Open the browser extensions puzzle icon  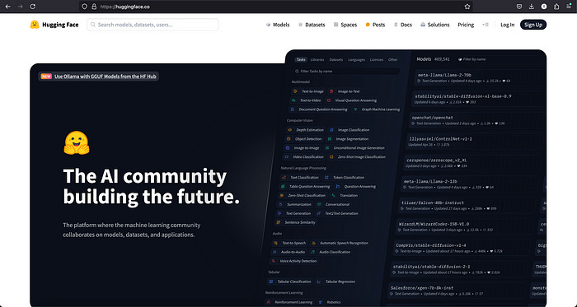pos(556,7)
